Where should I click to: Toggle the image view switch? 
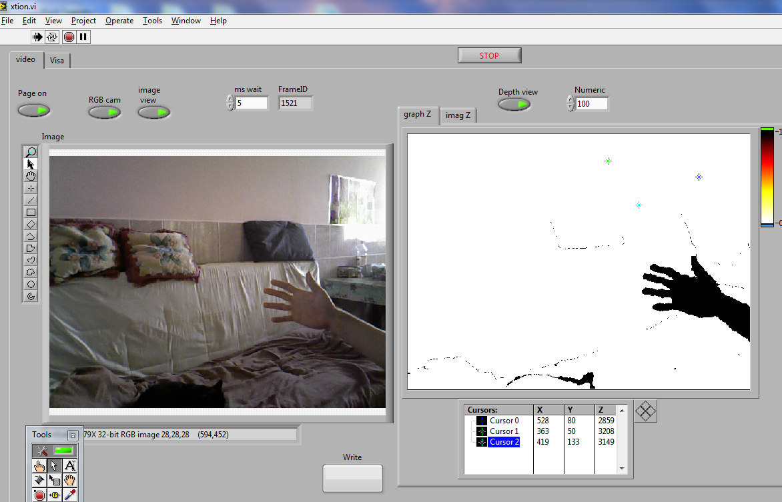click(x=154, y=113)
